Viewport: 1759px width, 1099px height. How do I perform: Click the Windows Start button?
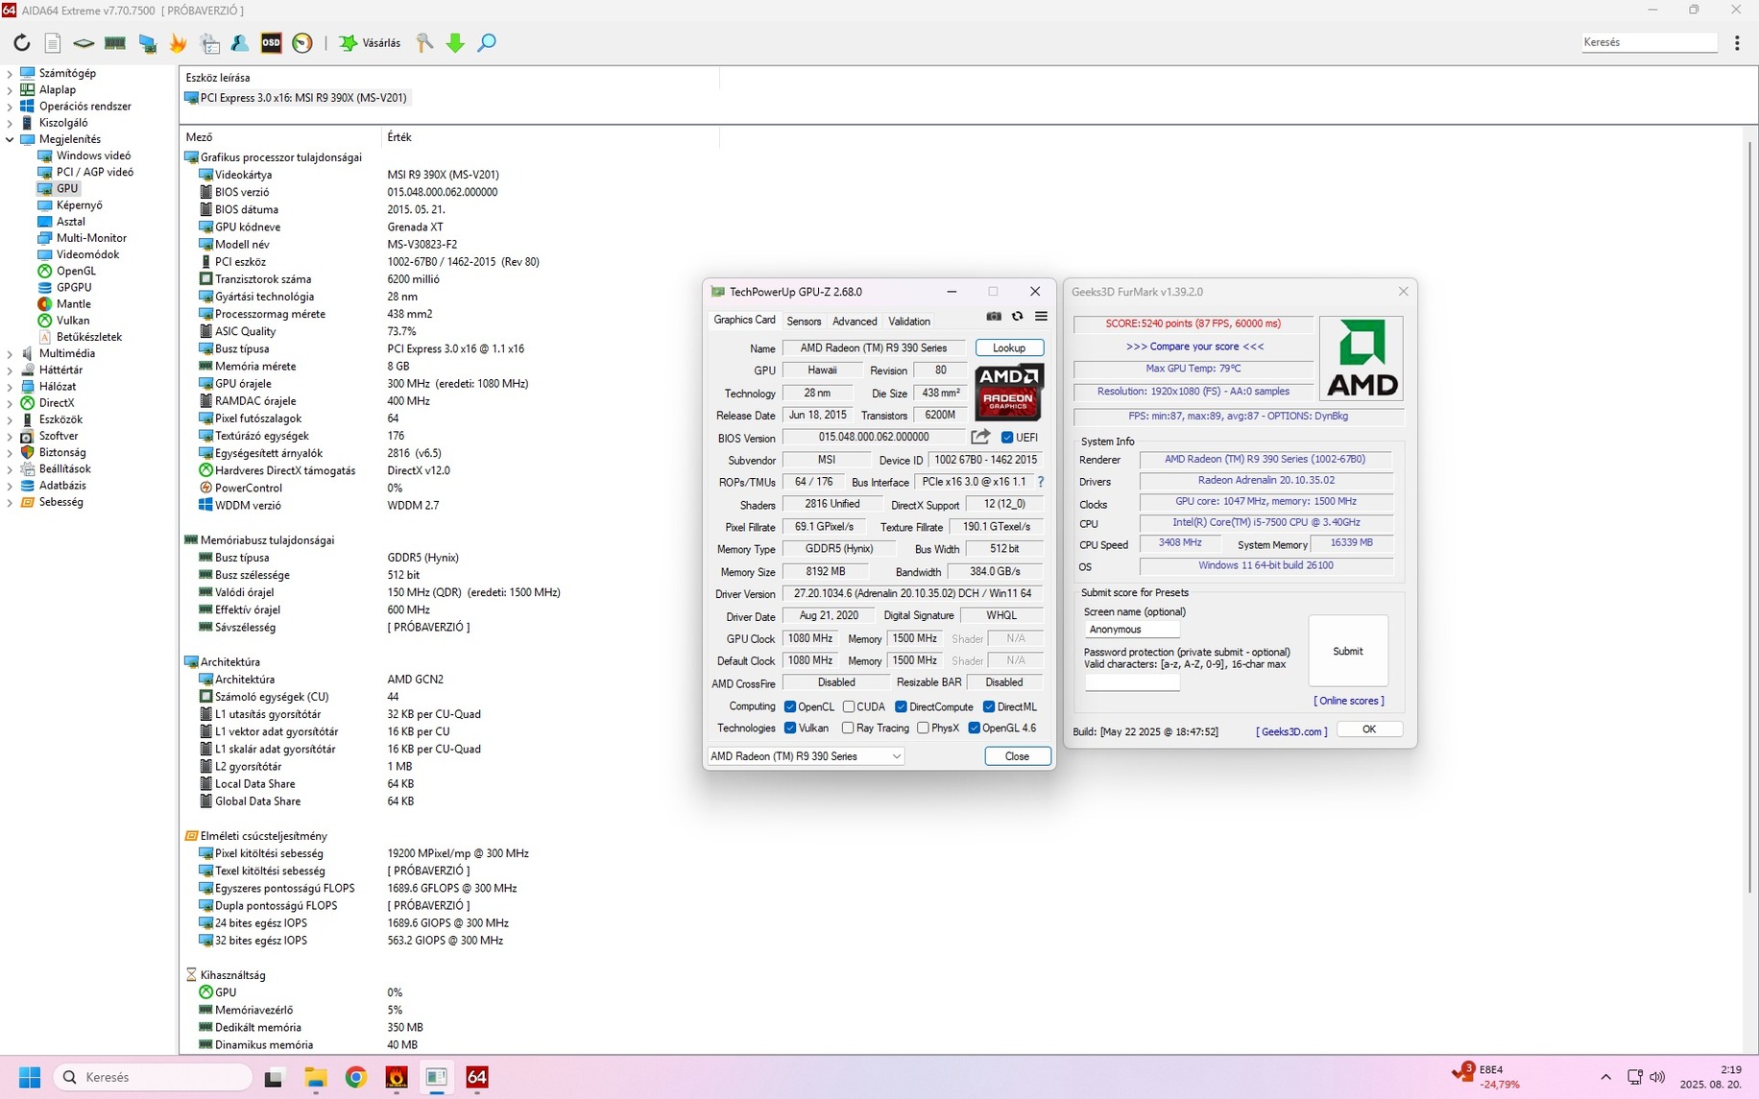point(30,1077)
